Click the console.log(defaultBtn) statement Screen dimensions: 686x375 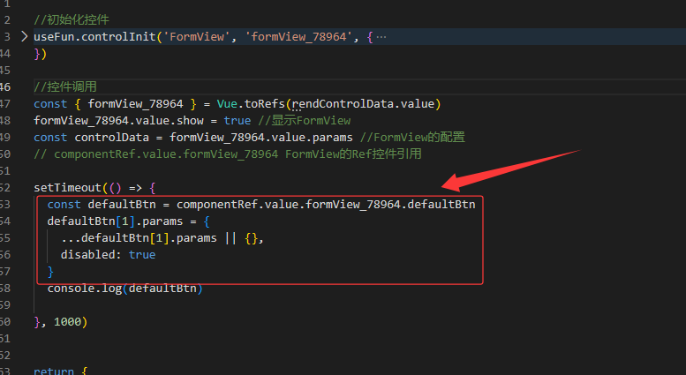tap(124, 289)
